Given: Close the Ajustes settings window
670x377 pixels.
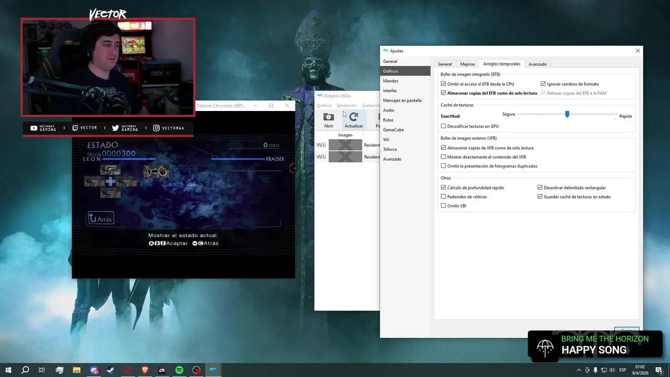Looking at the screenshot, I should 638,51.
